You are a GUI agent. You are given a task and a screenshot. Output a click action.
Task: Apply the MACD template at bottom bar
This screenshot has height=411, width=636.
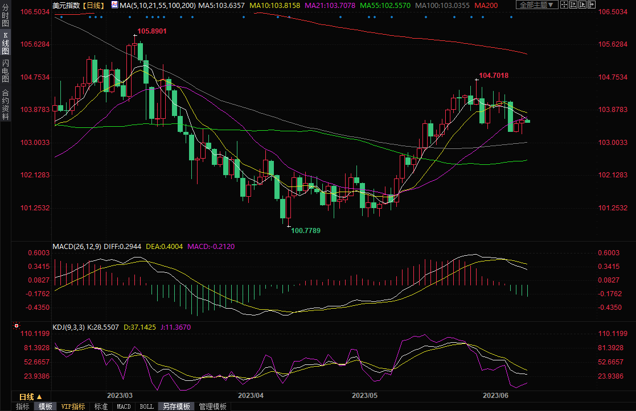[124, 406]
